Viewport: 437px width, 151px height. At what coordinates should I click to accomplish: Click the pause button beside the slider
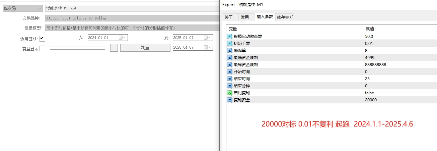(x=114, y=48)
